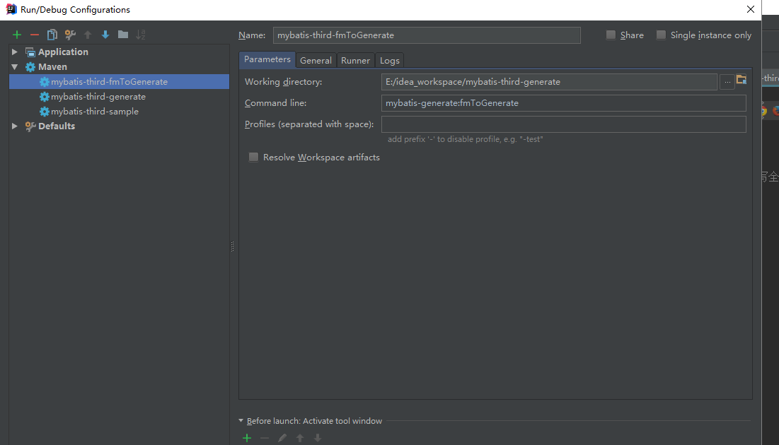Browse working directory with ellipsis button
Image resolution: width=779 pixels, height=445 pixels.
coord(727,82)
